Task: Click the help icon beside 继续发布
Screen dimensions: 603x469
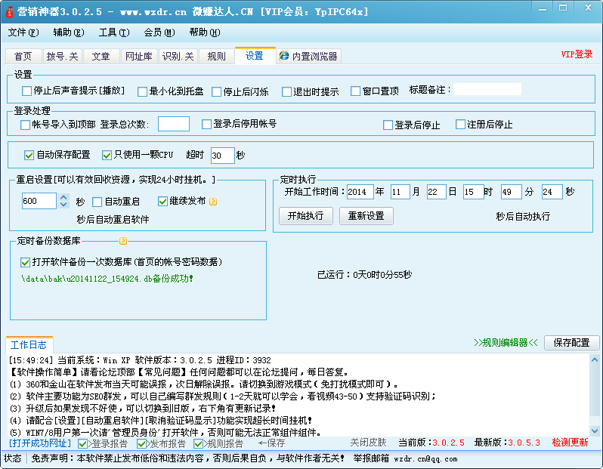Action: (213, 202)
